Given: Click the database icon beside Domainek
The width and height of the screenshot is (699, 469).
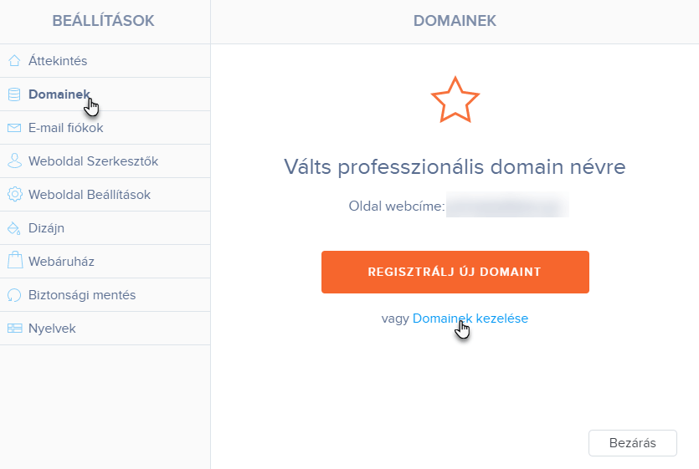Looking at the screenshot, I should click(x=14, y=94).
